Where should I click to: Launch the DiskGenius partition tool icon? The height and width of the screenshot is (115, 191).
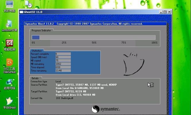[9, 66]
